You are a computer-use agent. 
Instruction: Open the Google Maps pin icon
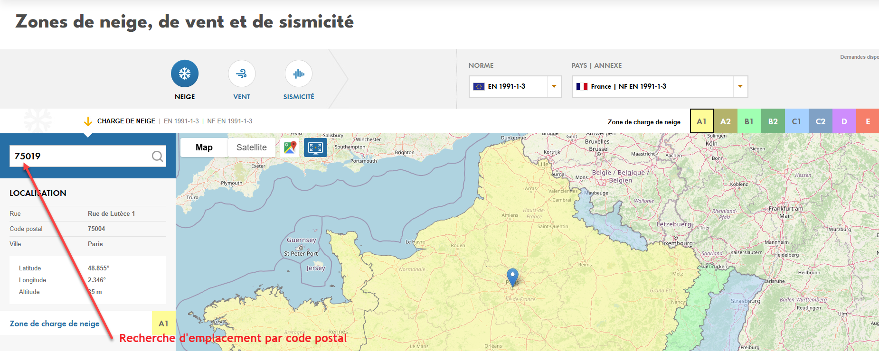(290, 148)
